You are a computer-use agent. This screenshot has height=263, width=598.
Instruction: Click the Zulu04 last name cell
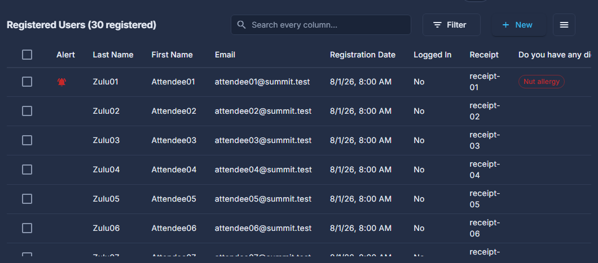[106, 170]
